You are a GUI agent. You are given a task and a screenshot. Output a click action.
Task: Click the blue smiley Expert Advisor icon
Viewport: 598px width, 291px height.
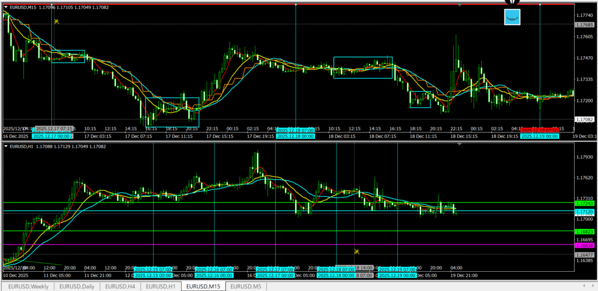coord(512,17)
